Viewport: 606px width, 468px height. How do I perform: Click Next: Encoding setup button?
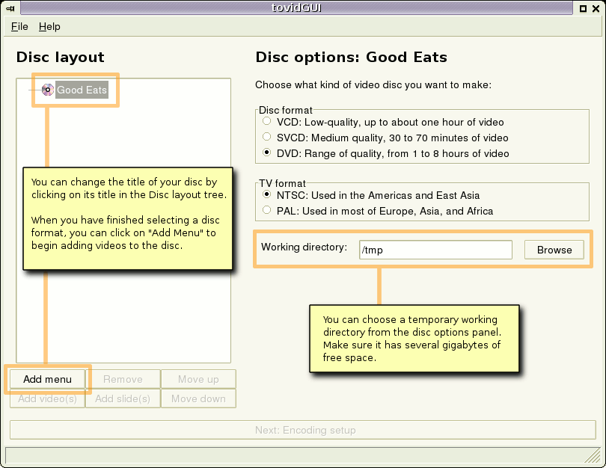[x=303, y=430]
